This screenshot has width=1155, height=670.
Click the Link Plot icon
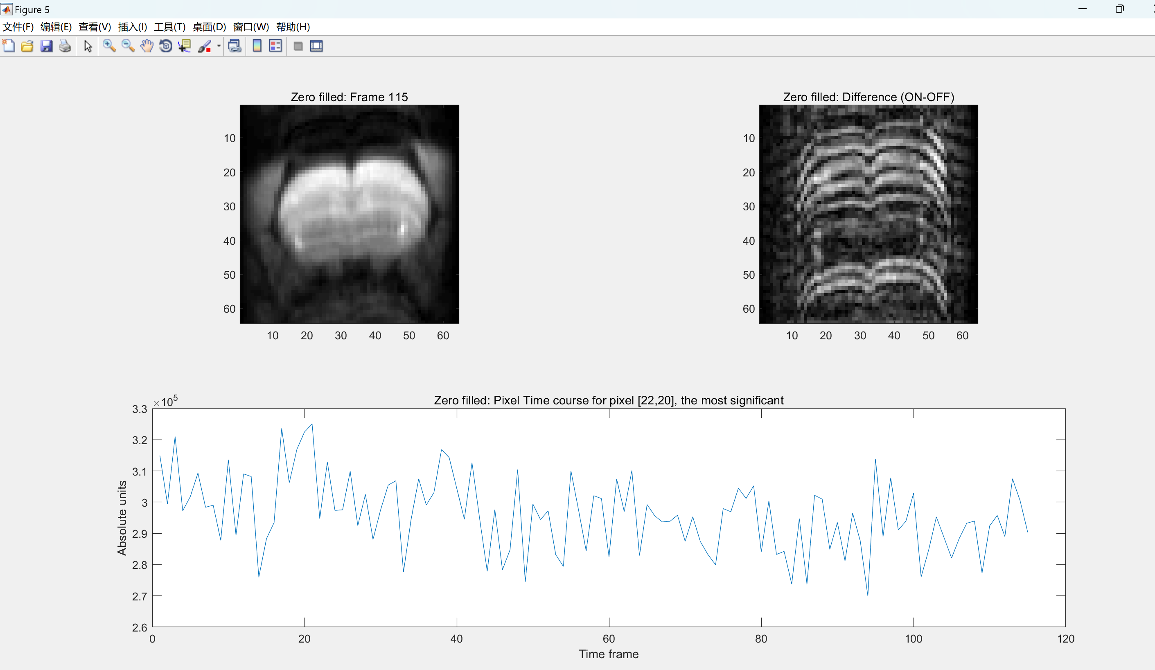(x=235, y=46)
